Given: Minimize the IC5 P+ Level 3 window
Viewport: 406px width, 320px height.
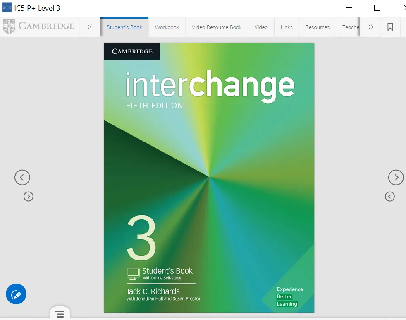Looking at the screenshot, I should pos(349,8).
